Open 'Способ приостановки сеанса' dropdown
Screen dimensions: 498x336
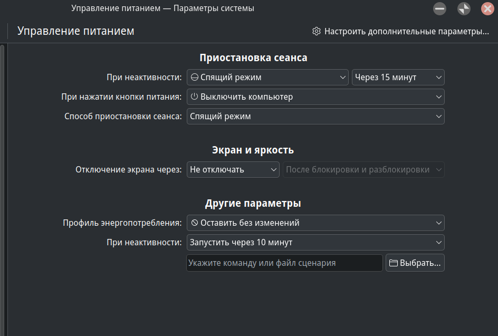pyautogui.click(x=315, y=116)
